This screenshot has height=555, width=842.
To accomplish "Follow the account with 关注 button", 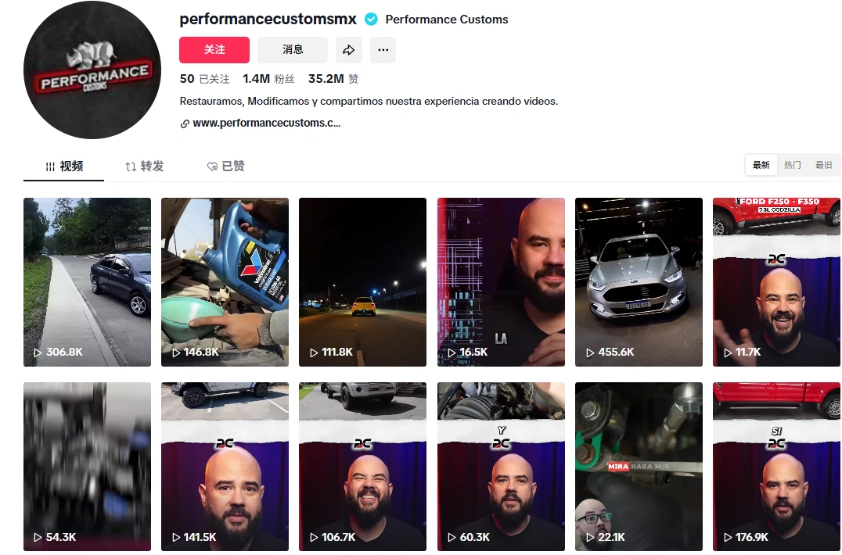I will [214, 50].
